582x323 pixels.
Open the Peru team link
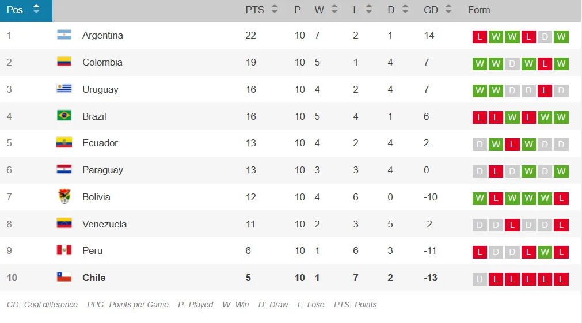coord(92,250)
